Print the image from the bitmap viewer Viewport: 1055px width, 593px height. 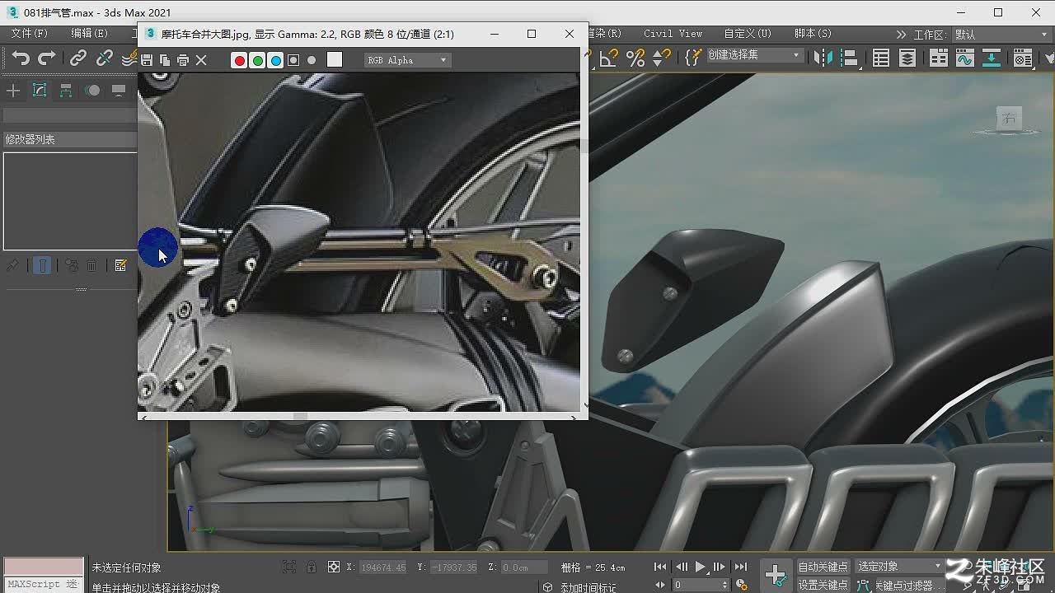183,60
